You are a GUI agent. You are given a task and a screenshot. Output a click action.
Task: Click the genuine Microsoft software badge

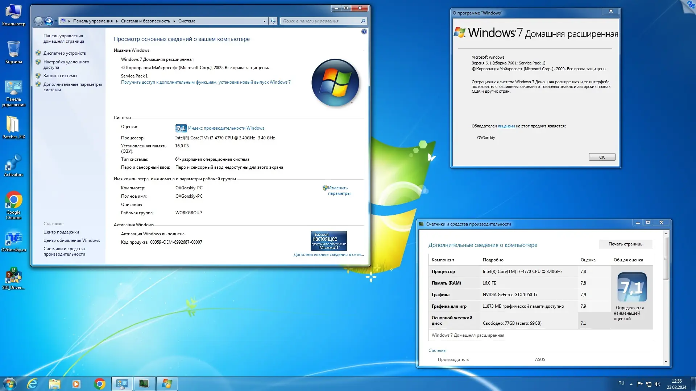328,241
